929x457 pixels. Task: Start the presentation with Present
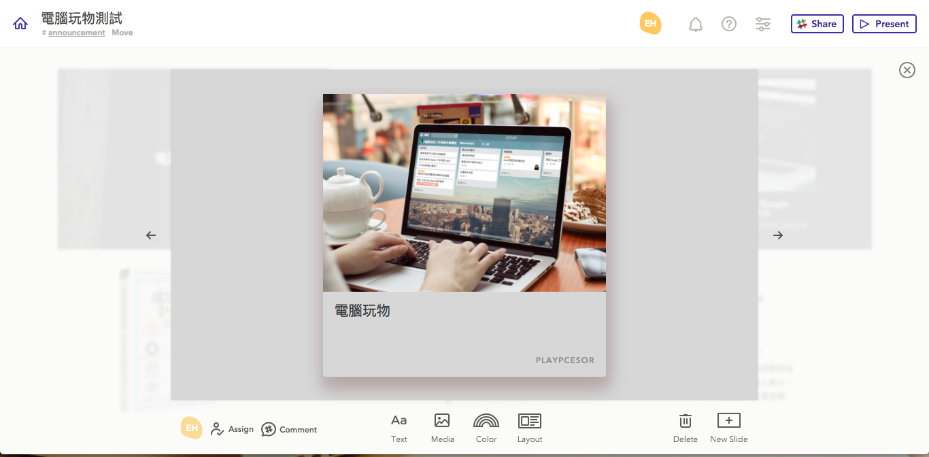pos(884,24)
